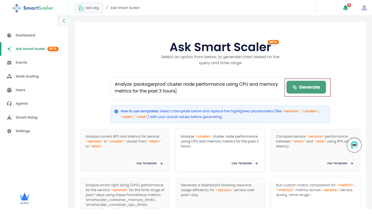Open the chatbot assistant bubble icon

354,145
